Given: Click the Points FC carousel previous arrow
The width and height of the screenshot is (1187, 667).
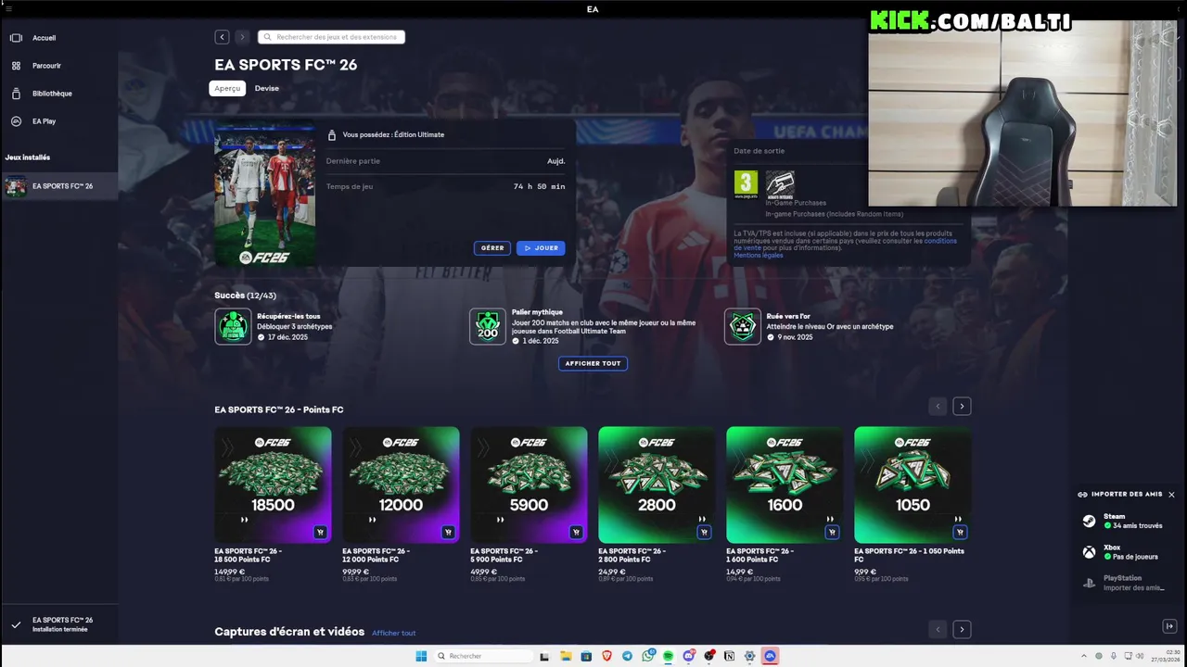Looking at the screenshot, I should click(x=938, y=406).
